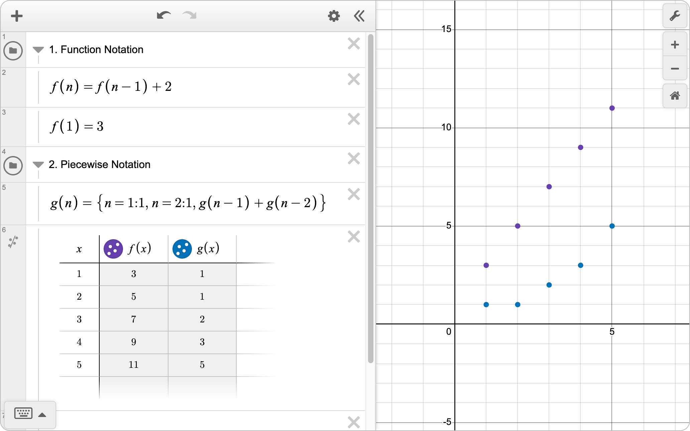Image resolution: width=690 pixels, height=431 pixels.
Task: Delete the f(1)=3 expression
Action: click(353, 119)
